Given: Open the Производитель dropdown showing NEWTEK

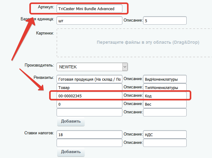Looking at the screenshot, I should click(x=92, y=67).
